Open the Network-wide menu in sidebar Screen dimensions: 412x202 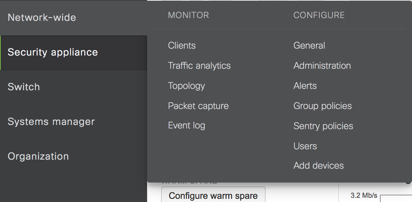(x=42, y=18)
